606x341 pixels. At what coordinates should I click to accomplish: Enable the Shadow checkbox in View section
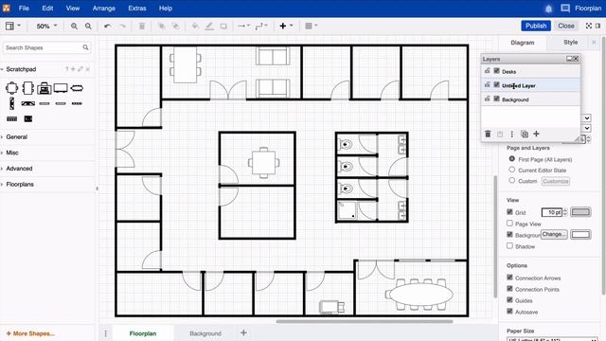point(509,246)
